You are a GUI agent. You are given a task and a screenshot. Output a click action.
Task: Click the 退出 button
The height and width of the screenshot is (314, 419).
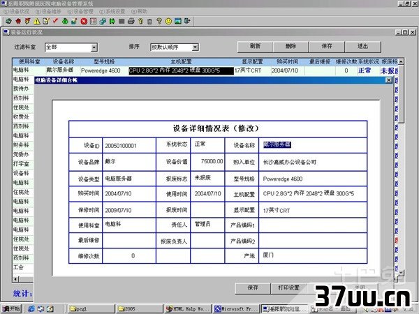[363, 47]
